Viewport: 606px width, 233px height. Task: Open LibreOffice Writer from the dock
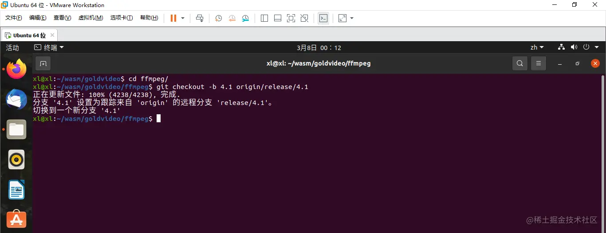pyautogui.click(x=16, y=190)
